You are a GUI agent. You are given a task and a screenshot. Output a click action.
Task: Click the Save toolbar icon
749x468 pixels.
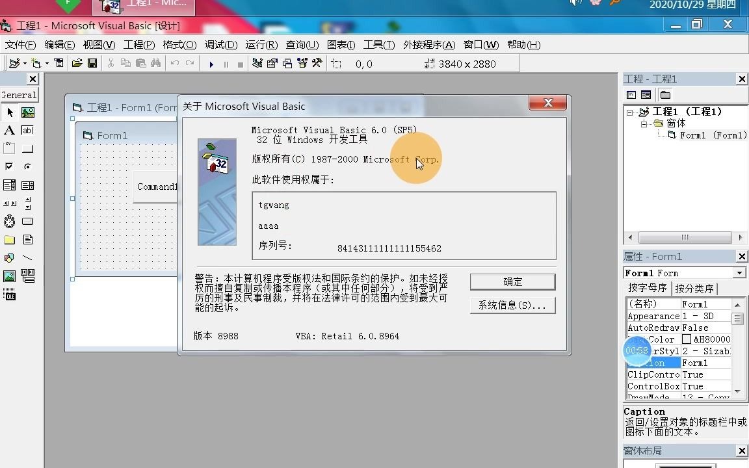94,63
